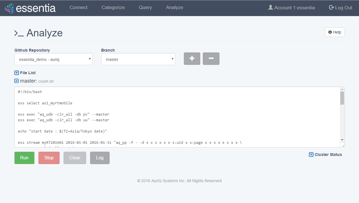Click the plus add button

pos(192,59)
